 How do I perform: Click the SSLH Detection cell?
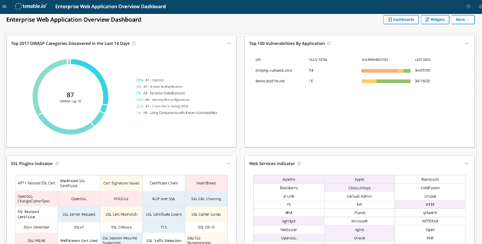tap(37, 227)
